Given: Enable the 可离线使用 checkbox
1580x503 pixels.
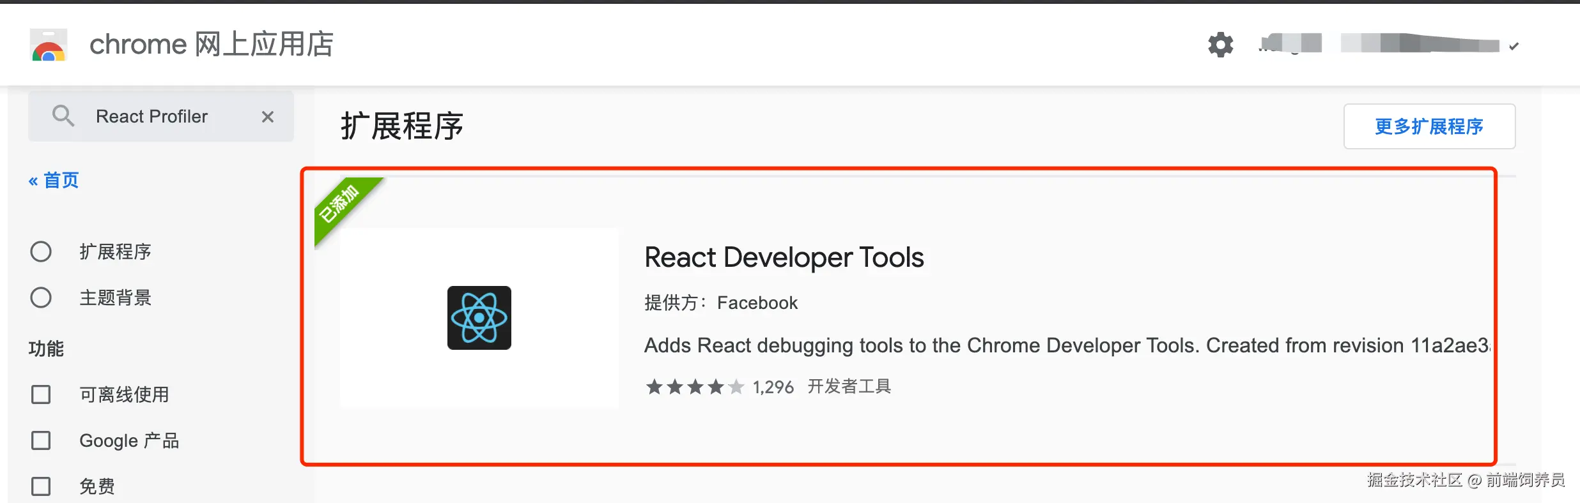Looking at the screenshot, I should (x=41, y=394).
